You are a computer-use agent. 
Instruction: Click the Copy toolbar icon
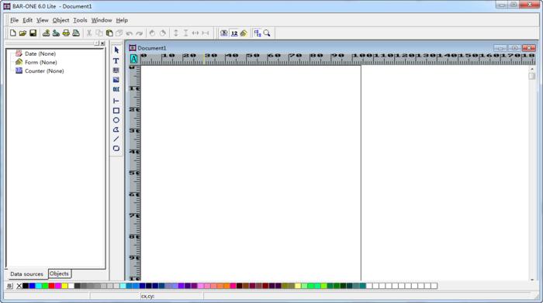(99, 33)
